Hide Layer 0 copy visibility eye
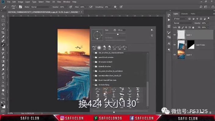 (x=174, y=45)
